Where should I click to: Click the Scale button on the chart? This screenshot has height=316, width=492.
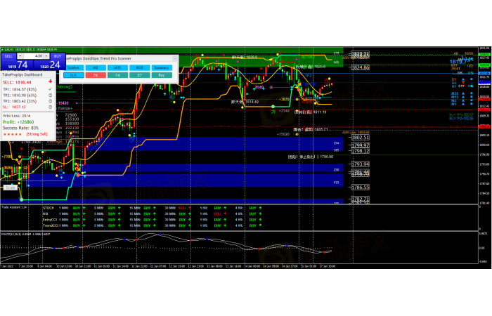pyautogui.click(x=10, y=187)
